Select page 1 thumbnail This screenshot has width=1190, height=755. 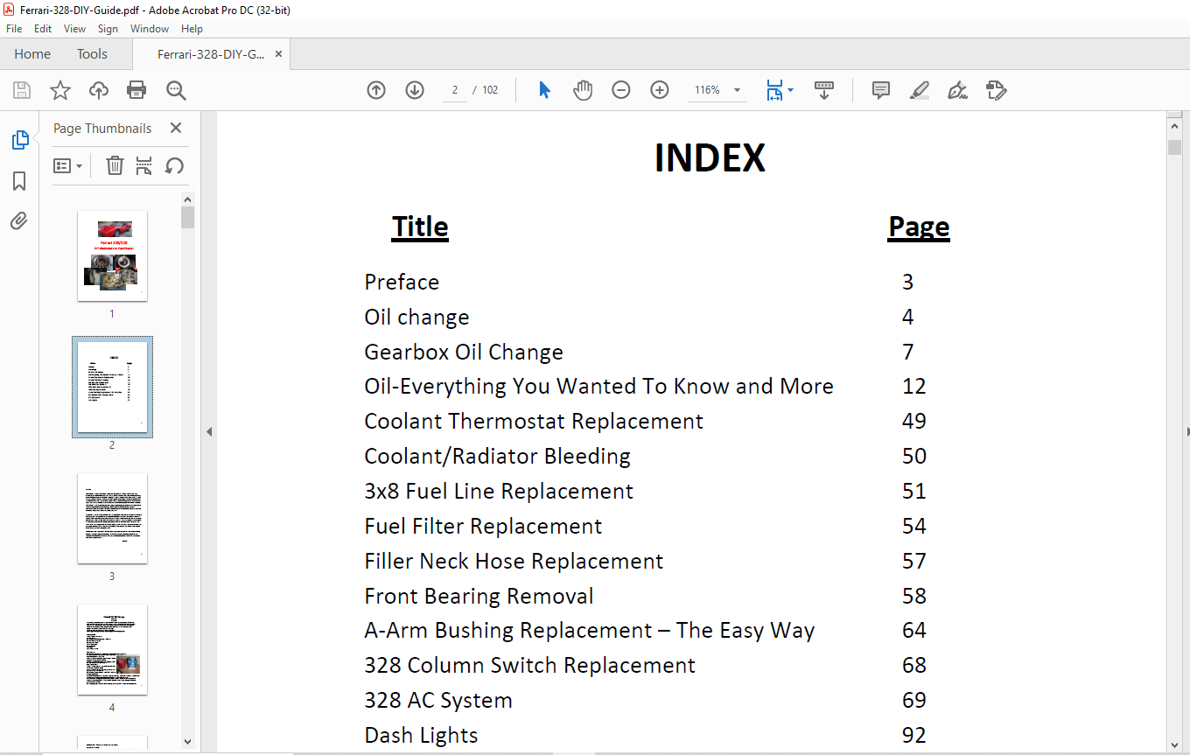(112, 255)
